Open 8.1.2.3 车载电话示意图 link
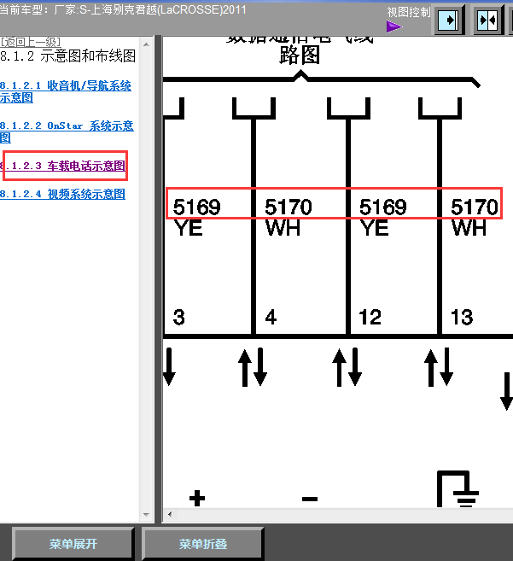Image resolution: width=513 pixels, height=561 pixels. coord(62,166)
